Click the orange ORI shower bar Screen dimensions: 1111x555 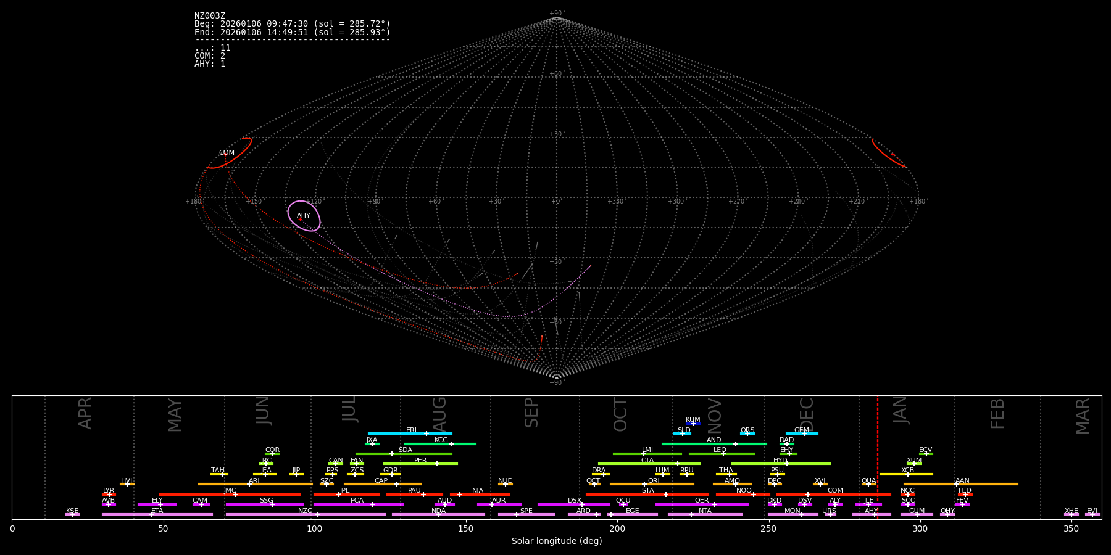click(x=652, y=484)
